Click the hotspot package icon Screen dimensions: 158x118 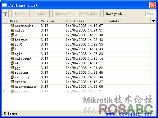point(12,40)
